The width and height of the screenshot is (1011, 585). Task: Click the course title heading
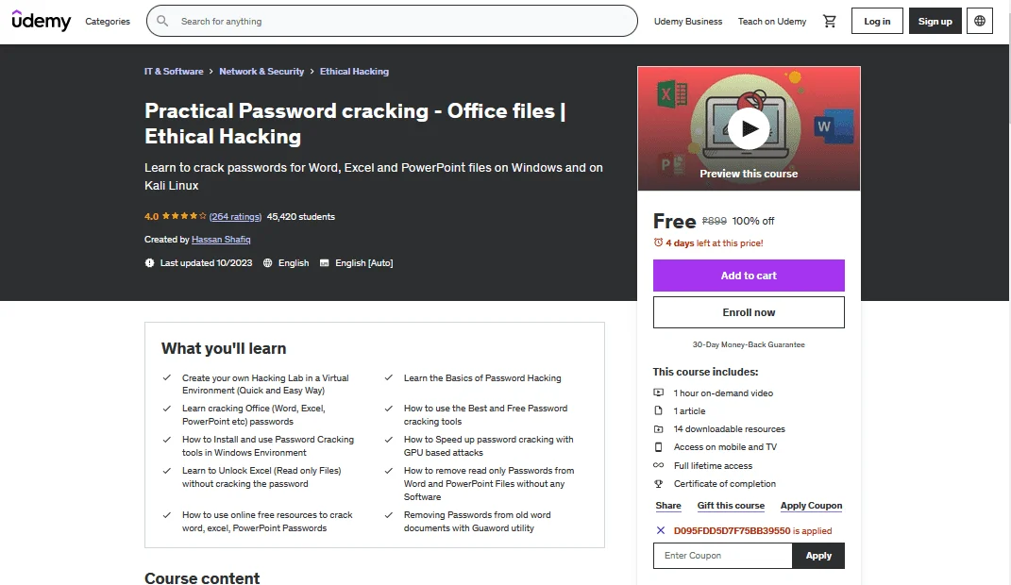click(x=355, y=124)
